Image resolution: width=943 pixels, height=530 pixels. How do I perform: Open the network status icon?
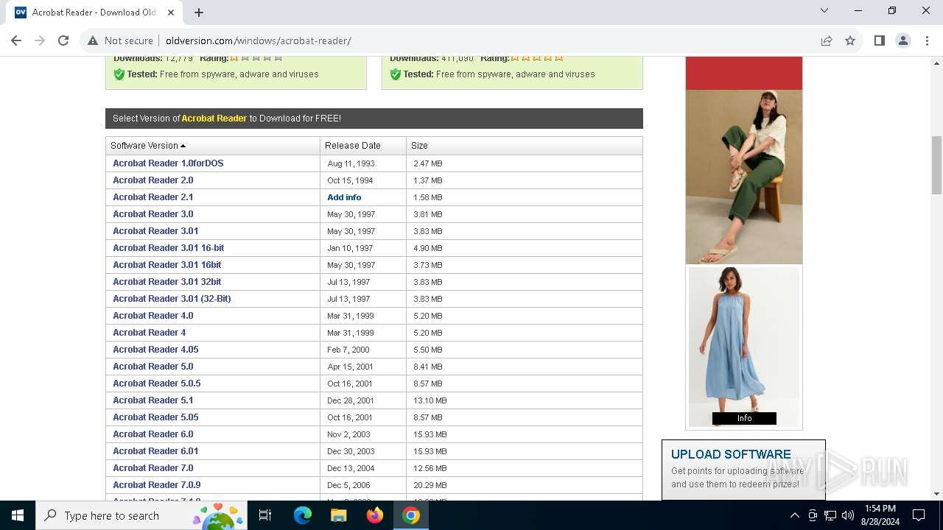coord(830,515)
